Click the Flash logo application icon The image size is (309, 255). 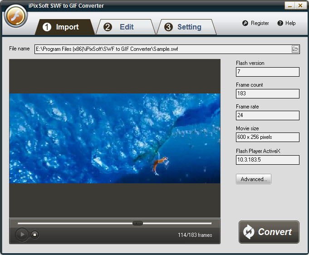coord(16,17)
